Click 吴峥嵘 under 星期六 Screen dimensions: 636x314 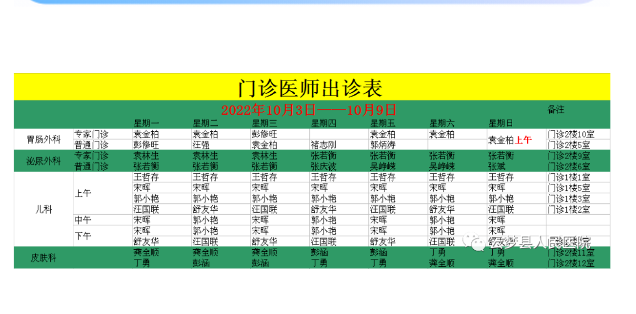click(442, 166)
